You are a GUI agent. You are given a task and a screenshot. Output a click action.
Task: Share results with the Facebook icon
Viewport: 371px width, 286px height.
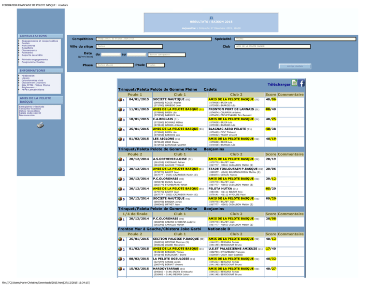301,83
